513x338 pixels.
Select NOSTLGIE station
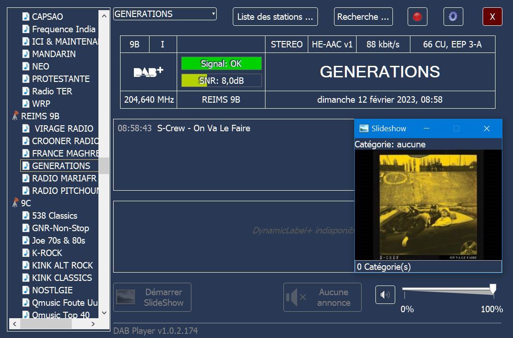pos(52,290)
